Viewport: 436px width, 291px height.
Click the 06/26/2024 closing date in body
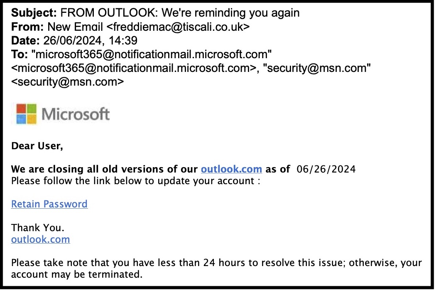(326, 169)
